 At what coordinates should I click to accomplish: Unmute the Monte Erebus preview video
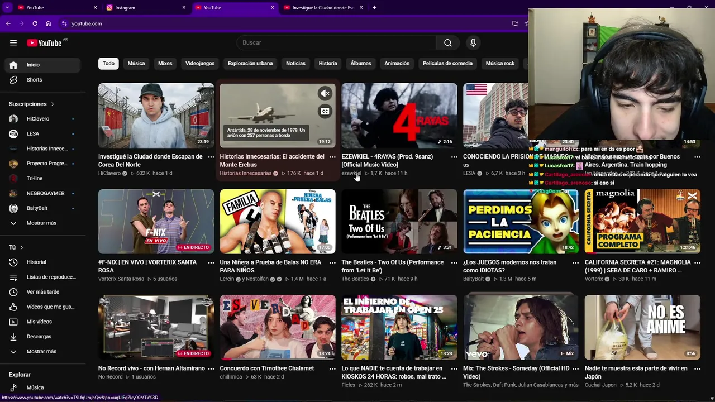click(x=325, y=93)
